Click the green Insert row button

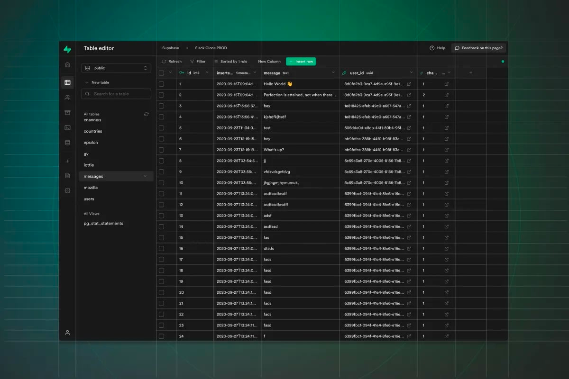[301, 62]
